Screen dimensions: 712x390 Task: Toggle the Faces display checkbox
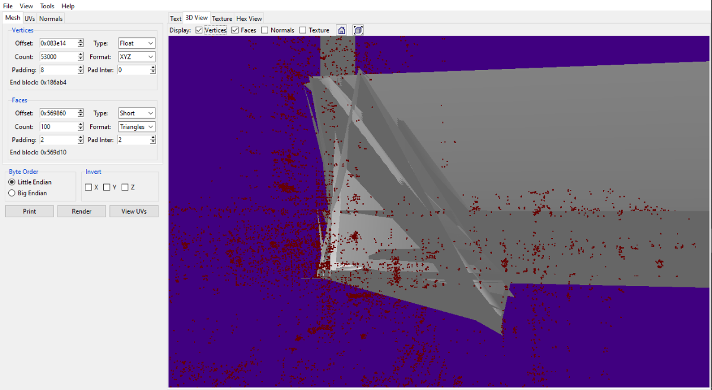pyautogui.click(x=235, y=30)
